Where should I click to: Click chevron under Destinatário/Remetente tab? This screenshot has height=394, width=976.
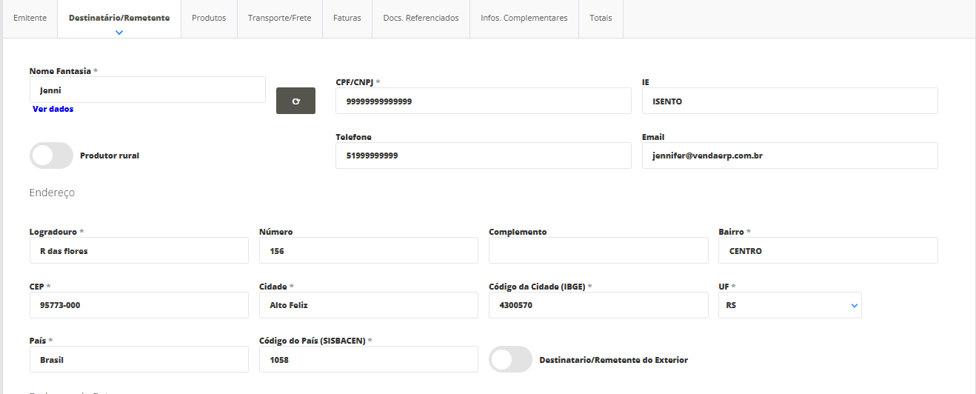click(119, 32)
